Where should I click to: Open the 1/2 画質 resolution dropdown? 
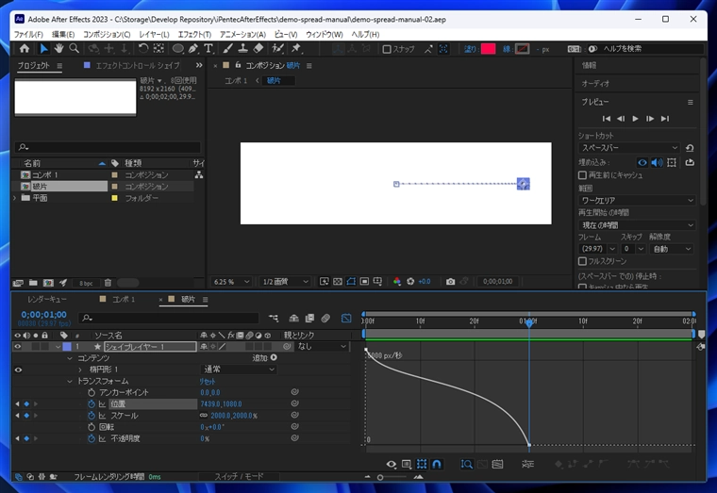point(285,282)
